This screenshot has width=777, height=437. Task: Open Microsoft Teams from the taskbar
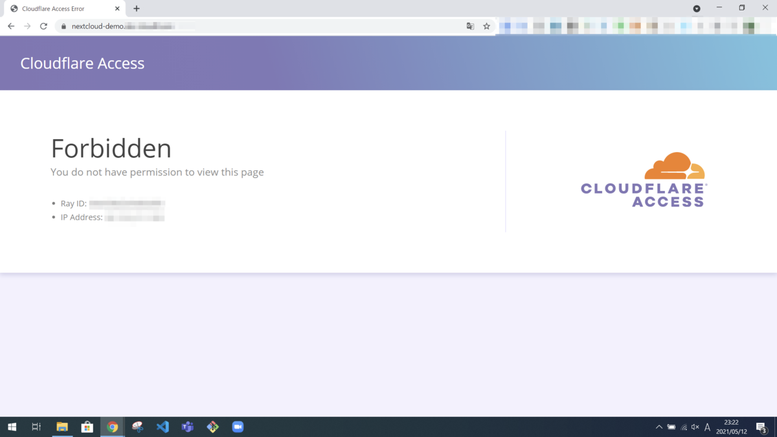tap(188, 427)
